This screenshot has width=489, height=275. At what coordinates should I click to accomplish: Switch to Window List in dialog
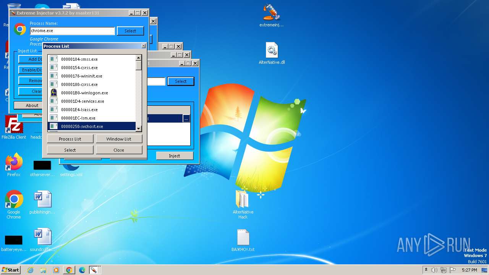119,139
